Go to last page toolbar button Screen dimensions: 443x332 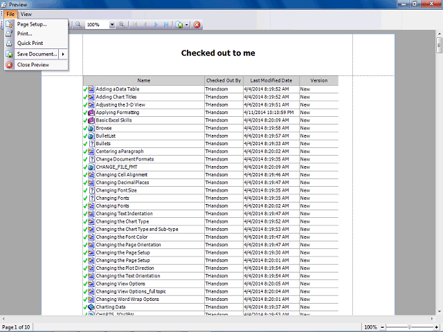[166, 25]
